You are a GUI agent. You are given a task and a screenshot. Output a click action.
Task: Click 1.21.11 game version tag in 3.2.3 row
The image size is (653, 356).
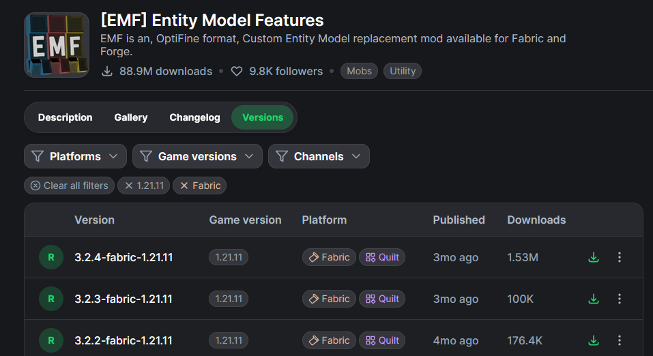(x=229, y=299)
